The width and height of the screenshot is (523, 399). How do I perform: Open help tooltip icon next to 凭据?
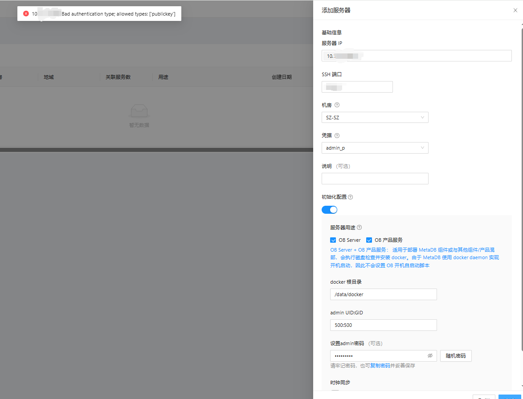(x=337, y=136)
